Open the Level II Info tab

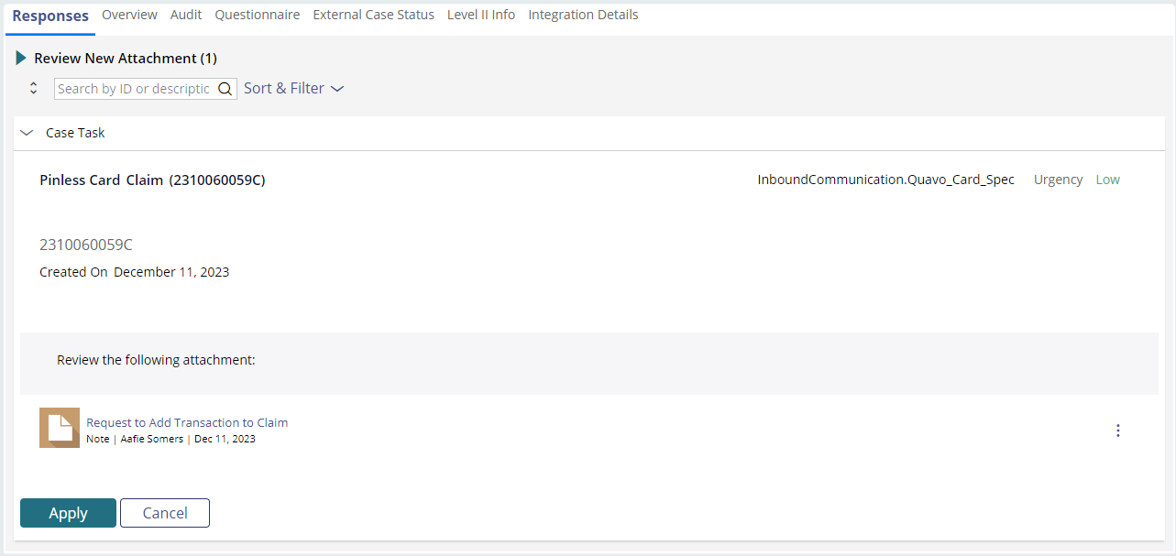point(481,15)
